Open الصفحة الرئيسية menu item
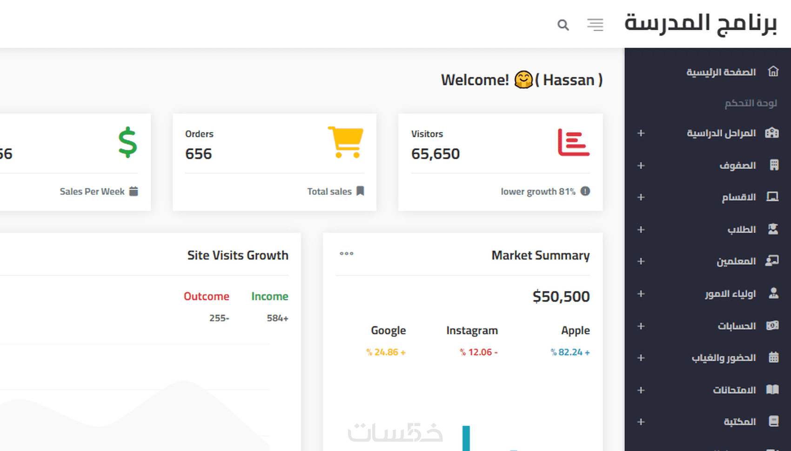791x451 pixels. click(x=721, y=72)
